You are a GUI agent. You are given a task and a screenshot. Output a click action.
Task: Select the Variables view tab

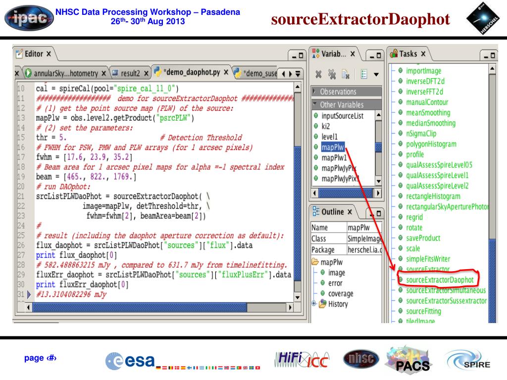click(334, 53)
